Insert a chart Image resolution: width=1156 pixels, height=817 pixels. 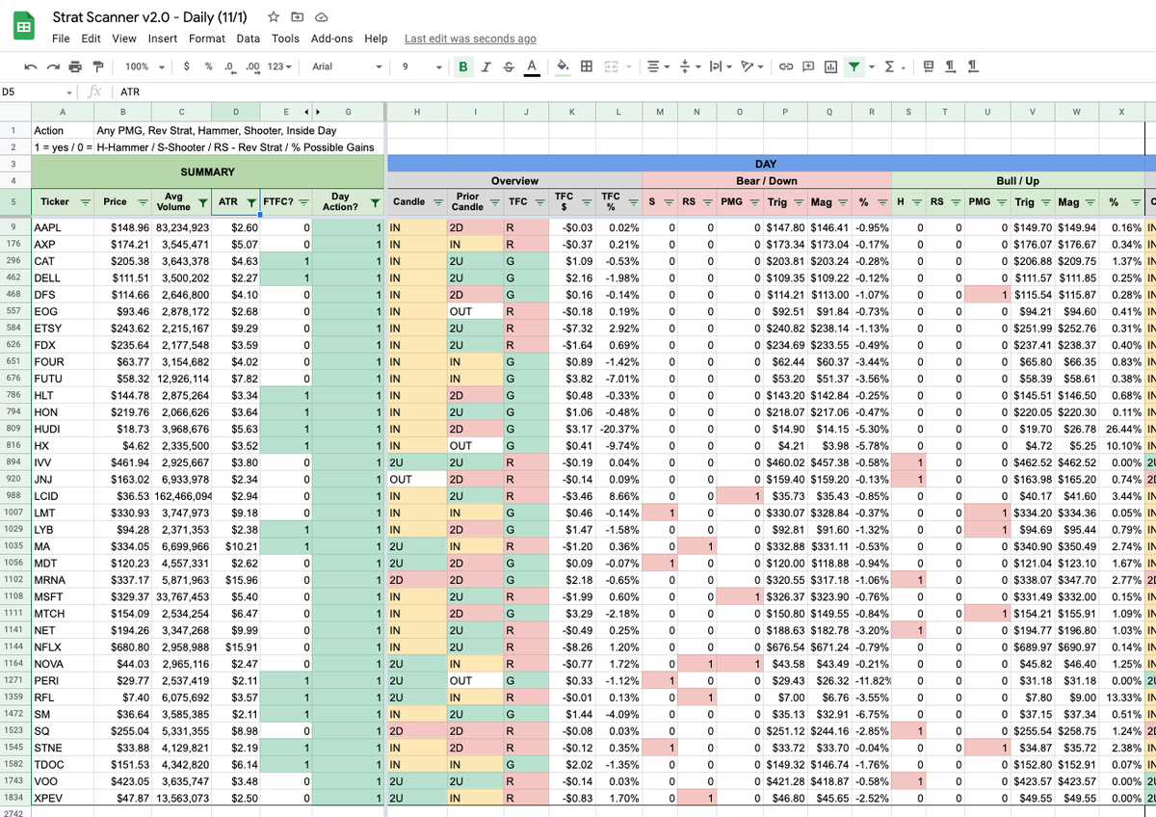click(830, 66)
